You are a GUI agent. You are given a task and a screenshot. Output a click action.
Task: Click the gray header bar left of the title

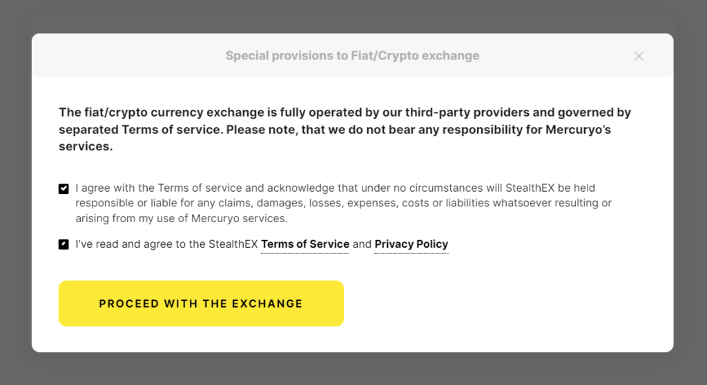click(x=128, y=55)
